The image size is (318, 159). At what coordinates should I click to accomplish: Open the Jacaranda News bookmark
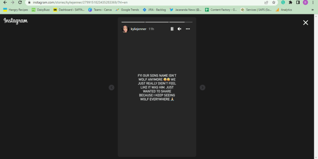coord(186,10)
